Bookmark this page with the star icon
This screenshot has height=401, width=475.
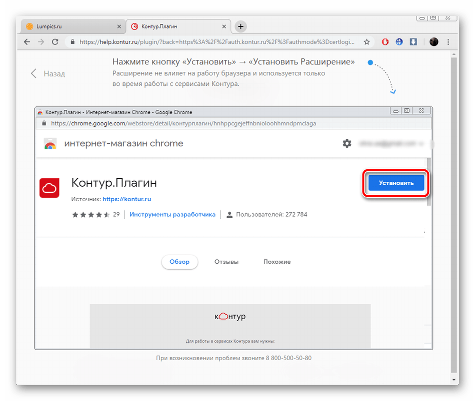366,42
